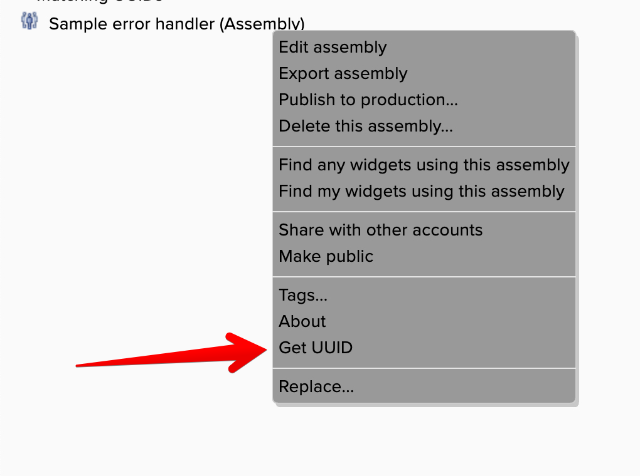Click the Sample error handler assembly icon
Screen dimensions: 640x476
pyautogui.click(x=29, y=21)
